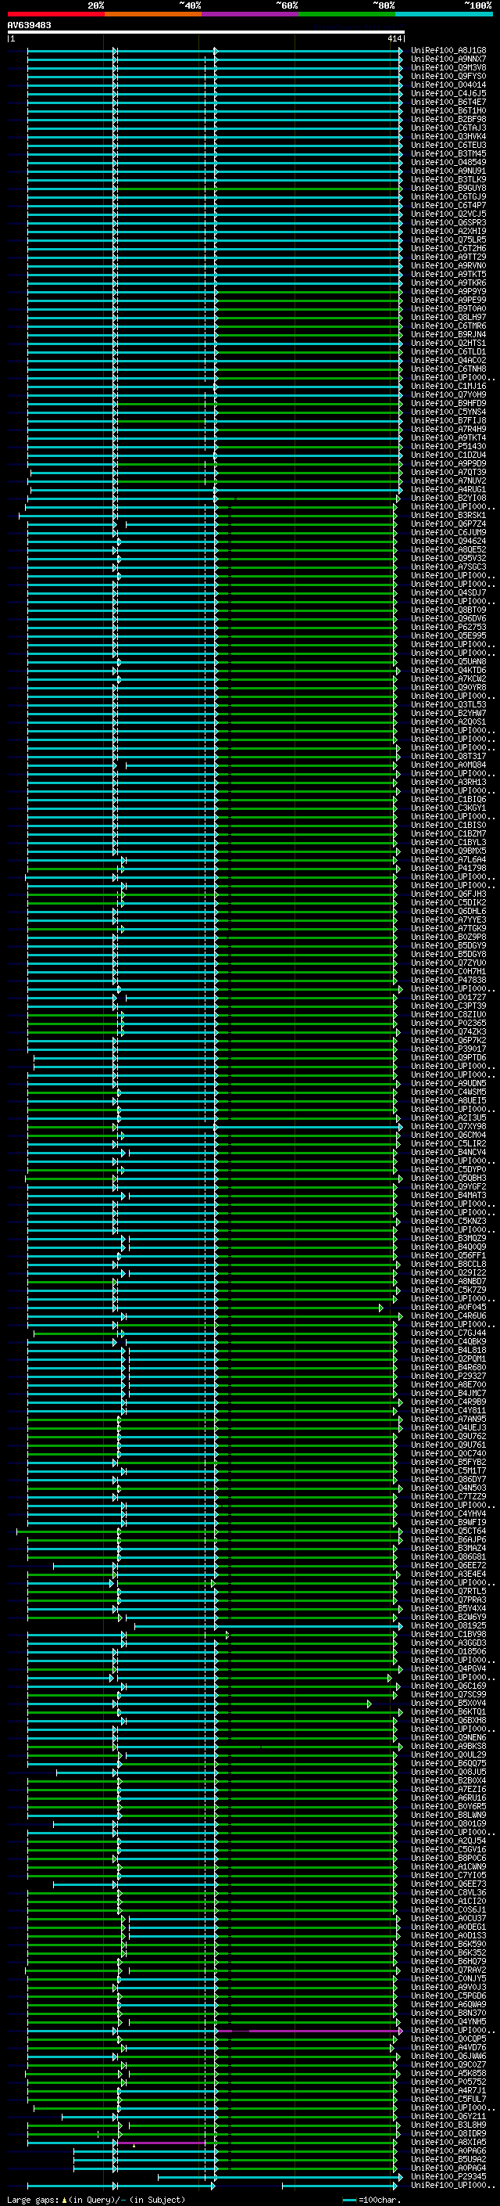Click UniRef100_B6T1H0 in the hit list
The width and height of the screenshot is (500, 2206).
pyautogui.click(x=448, y=110)
